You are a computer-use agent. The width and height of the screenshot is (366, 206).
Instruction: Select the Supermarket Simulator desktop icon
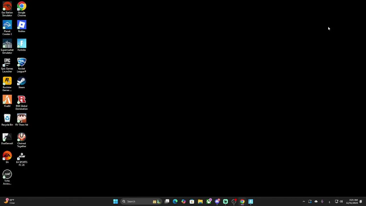coord(7,47)
